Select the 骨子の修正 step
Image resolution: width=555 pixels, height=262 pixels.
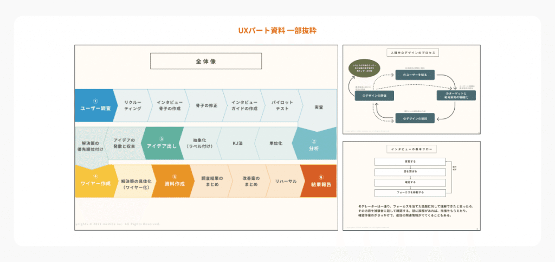coord(206,105)
